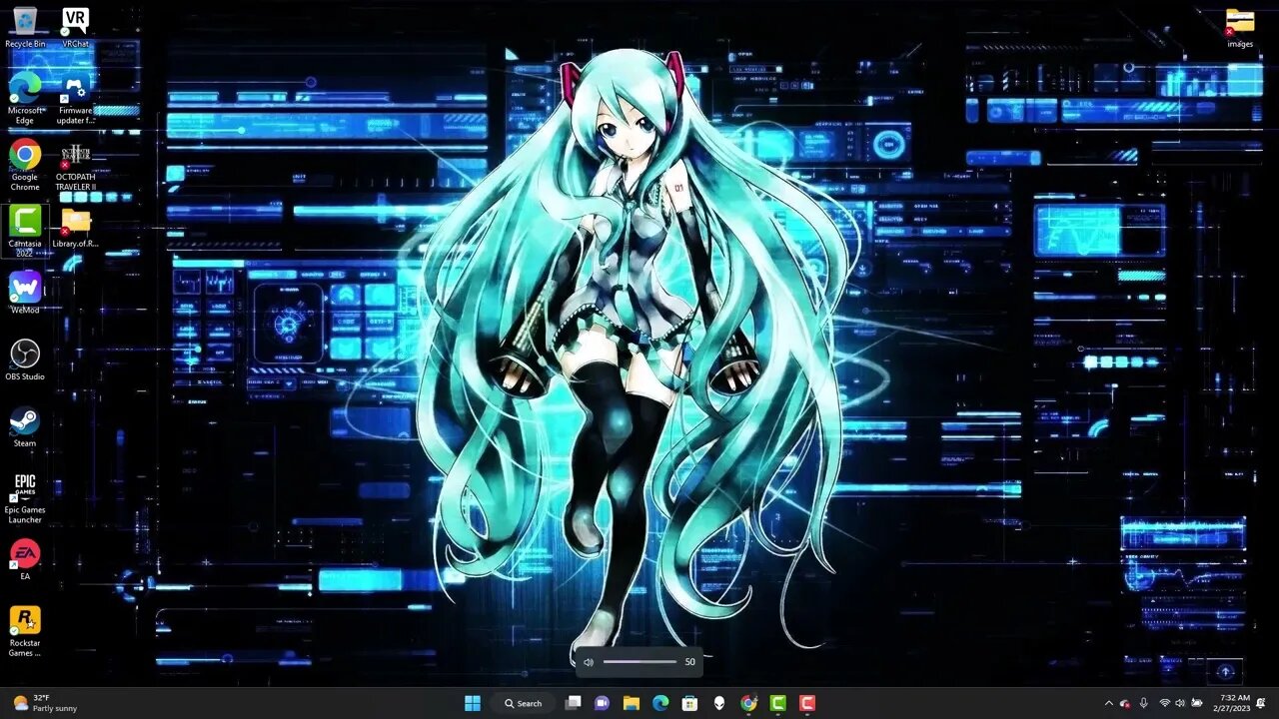Open Rockstar Games launcher shortcut
Image resolution: width=1279 pixels, height=719 pixels.
click(25, 631)
